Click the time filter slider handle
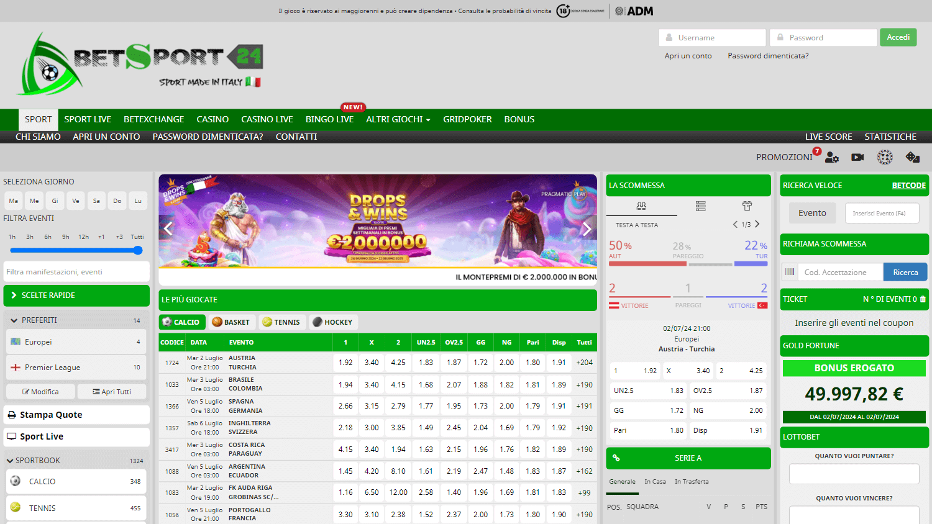The image size is (932, 524). [x=138, y=250]
